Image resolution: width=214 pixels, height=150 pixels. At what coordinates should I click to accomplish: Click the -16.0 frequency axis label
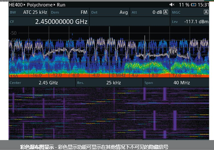[36, 75]
